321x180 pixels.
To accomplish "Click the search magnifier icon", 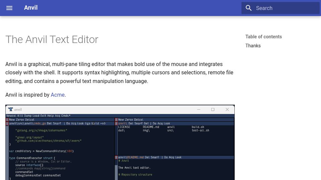I will pos(248,8).
